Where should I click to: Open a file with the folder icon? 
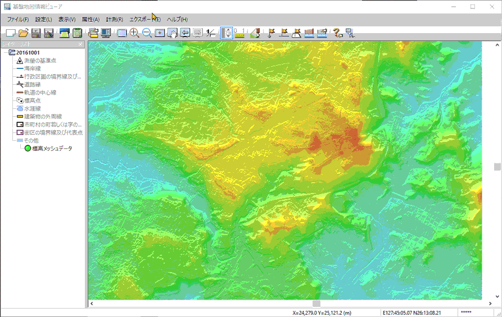tap(23, 33)
